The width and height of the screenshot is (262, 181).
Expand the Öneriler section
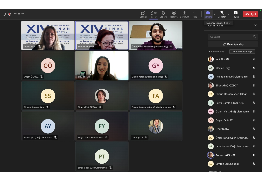[x=207, y=172]
